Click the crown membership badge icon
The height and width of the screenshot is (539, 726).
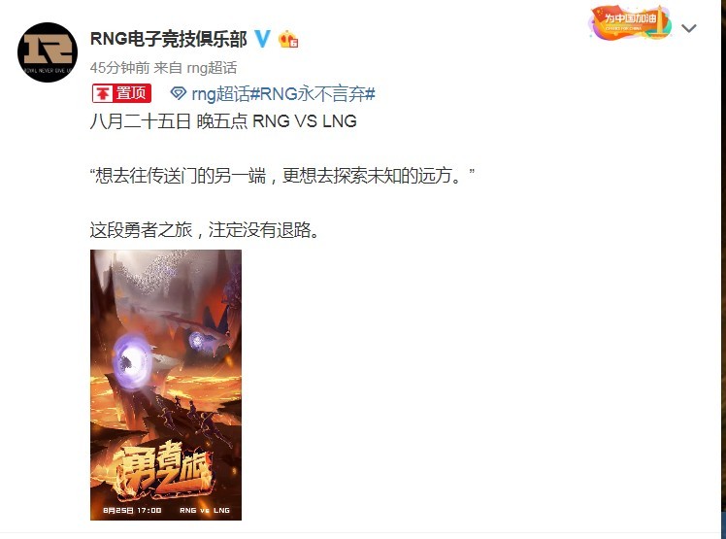pyautogui.click(x=288, y=39)
